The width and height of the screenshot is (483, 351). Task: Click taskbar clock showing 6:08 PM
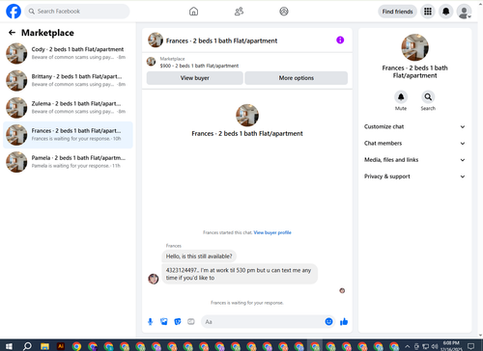(451, 346)
